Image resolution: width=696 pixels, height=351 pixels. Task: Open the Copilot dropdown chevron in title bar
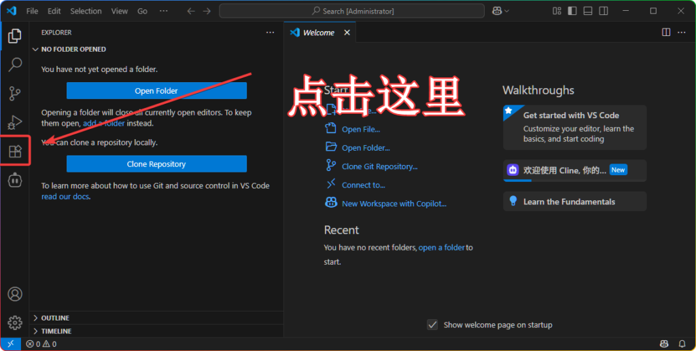506,11
